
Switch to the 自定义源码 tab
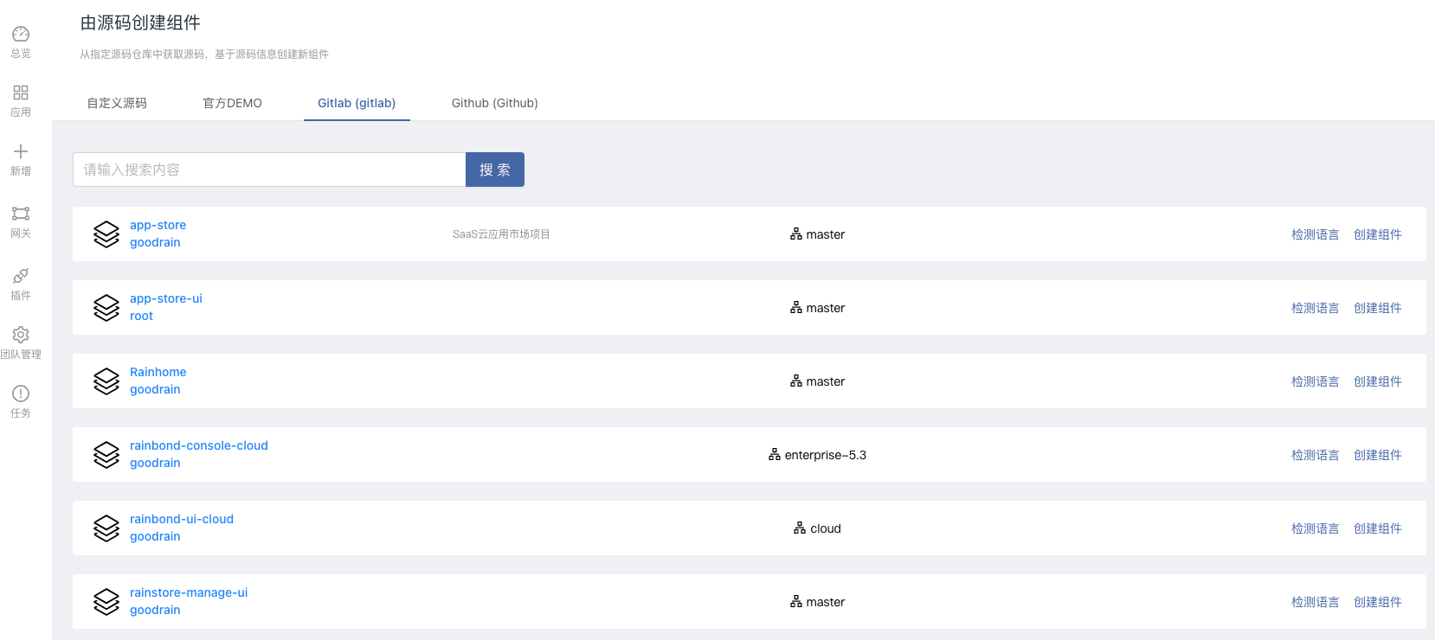[x=117, y=103]
